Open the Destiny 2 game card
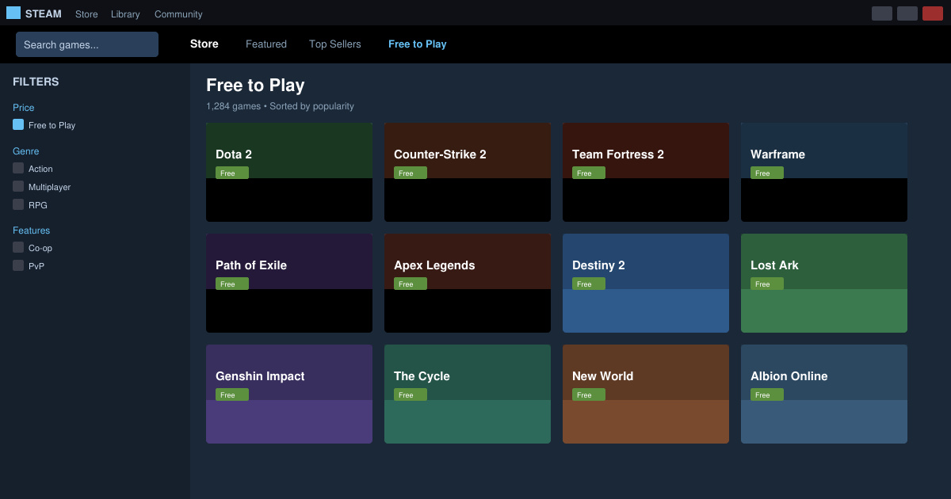Screen dimensions: 951x499 pyautogui.click(x=646, y=283)
